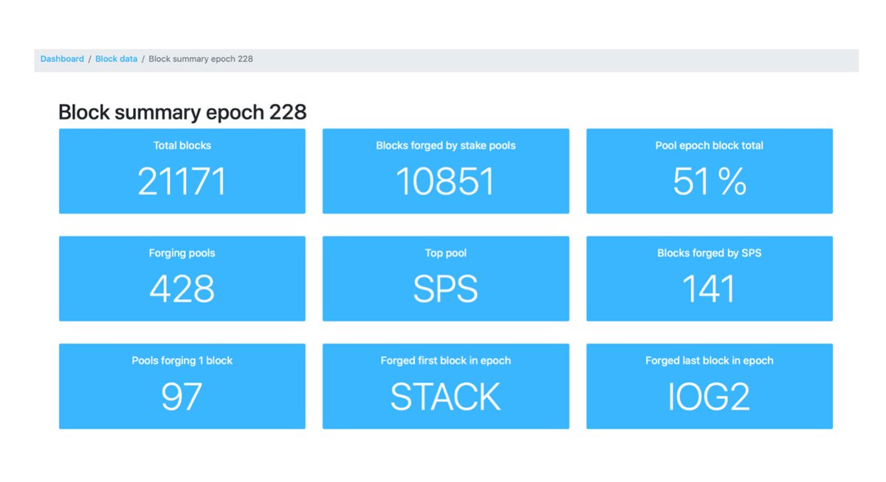Select the value 97
The width and height of the screenshot is (886, 482).
[182, 397]
